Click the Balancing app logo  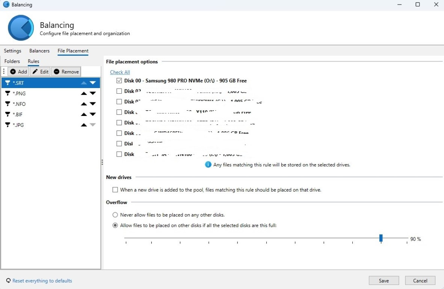(21, 28)
